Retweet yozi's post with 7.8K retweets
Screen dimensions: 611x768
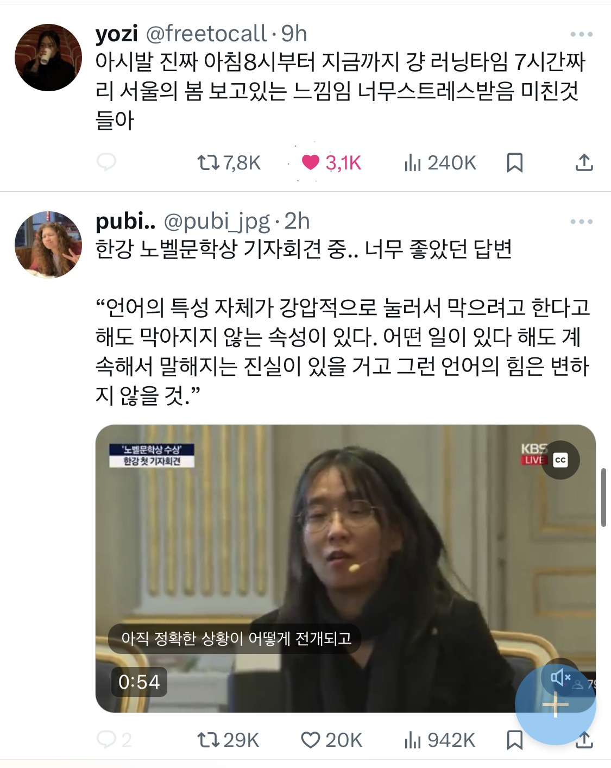(x=229, y=162)
